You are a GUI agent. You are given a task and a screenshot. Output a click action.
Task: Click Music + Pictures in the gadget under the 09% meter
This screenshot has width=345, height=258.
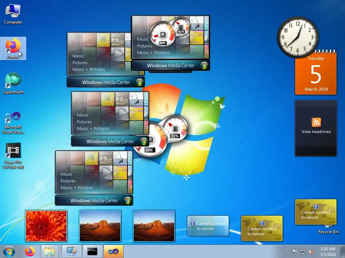(153, 53)
